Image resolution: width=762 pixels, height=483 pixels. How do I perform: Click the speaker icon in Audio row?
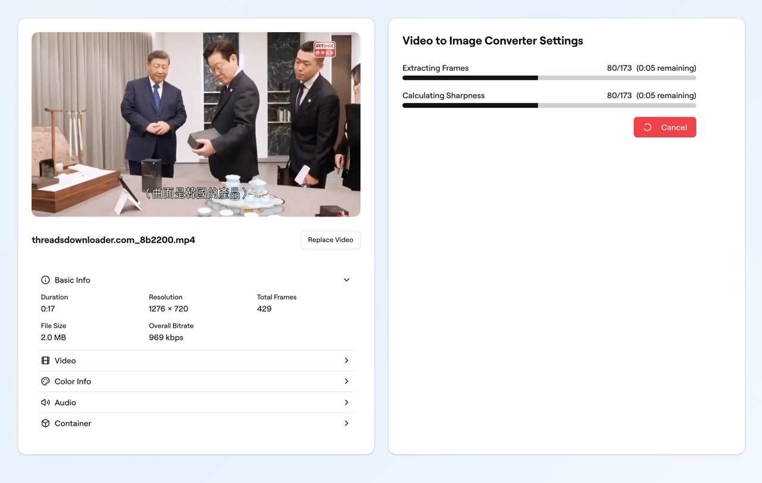[45, 403]
